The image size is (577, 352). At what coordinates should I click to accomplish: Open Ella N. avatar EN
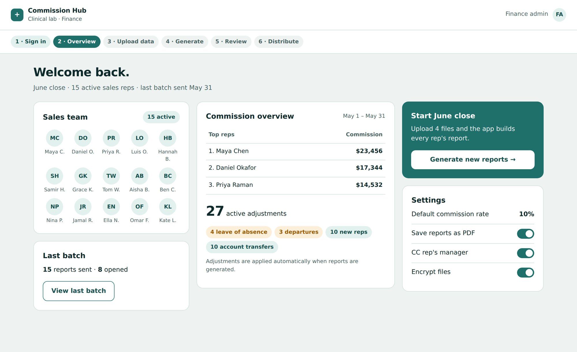(x=111, y=206)
